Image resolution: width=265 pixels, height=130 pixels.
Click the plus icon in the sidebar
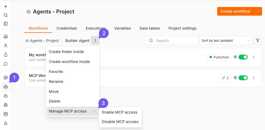click(x=6, y=6)
